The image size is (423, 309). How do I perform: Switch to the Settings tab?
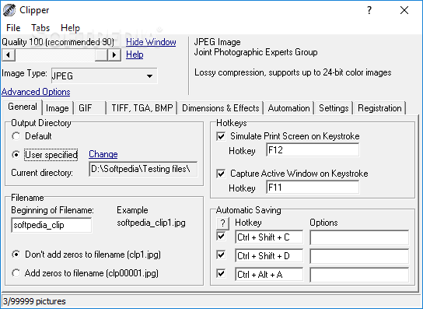334,108
